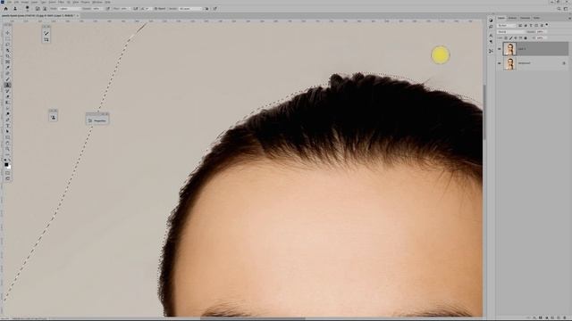Screen dimensions: 572x321
Task: Select the Crop tool
Action: coord(8,56)
